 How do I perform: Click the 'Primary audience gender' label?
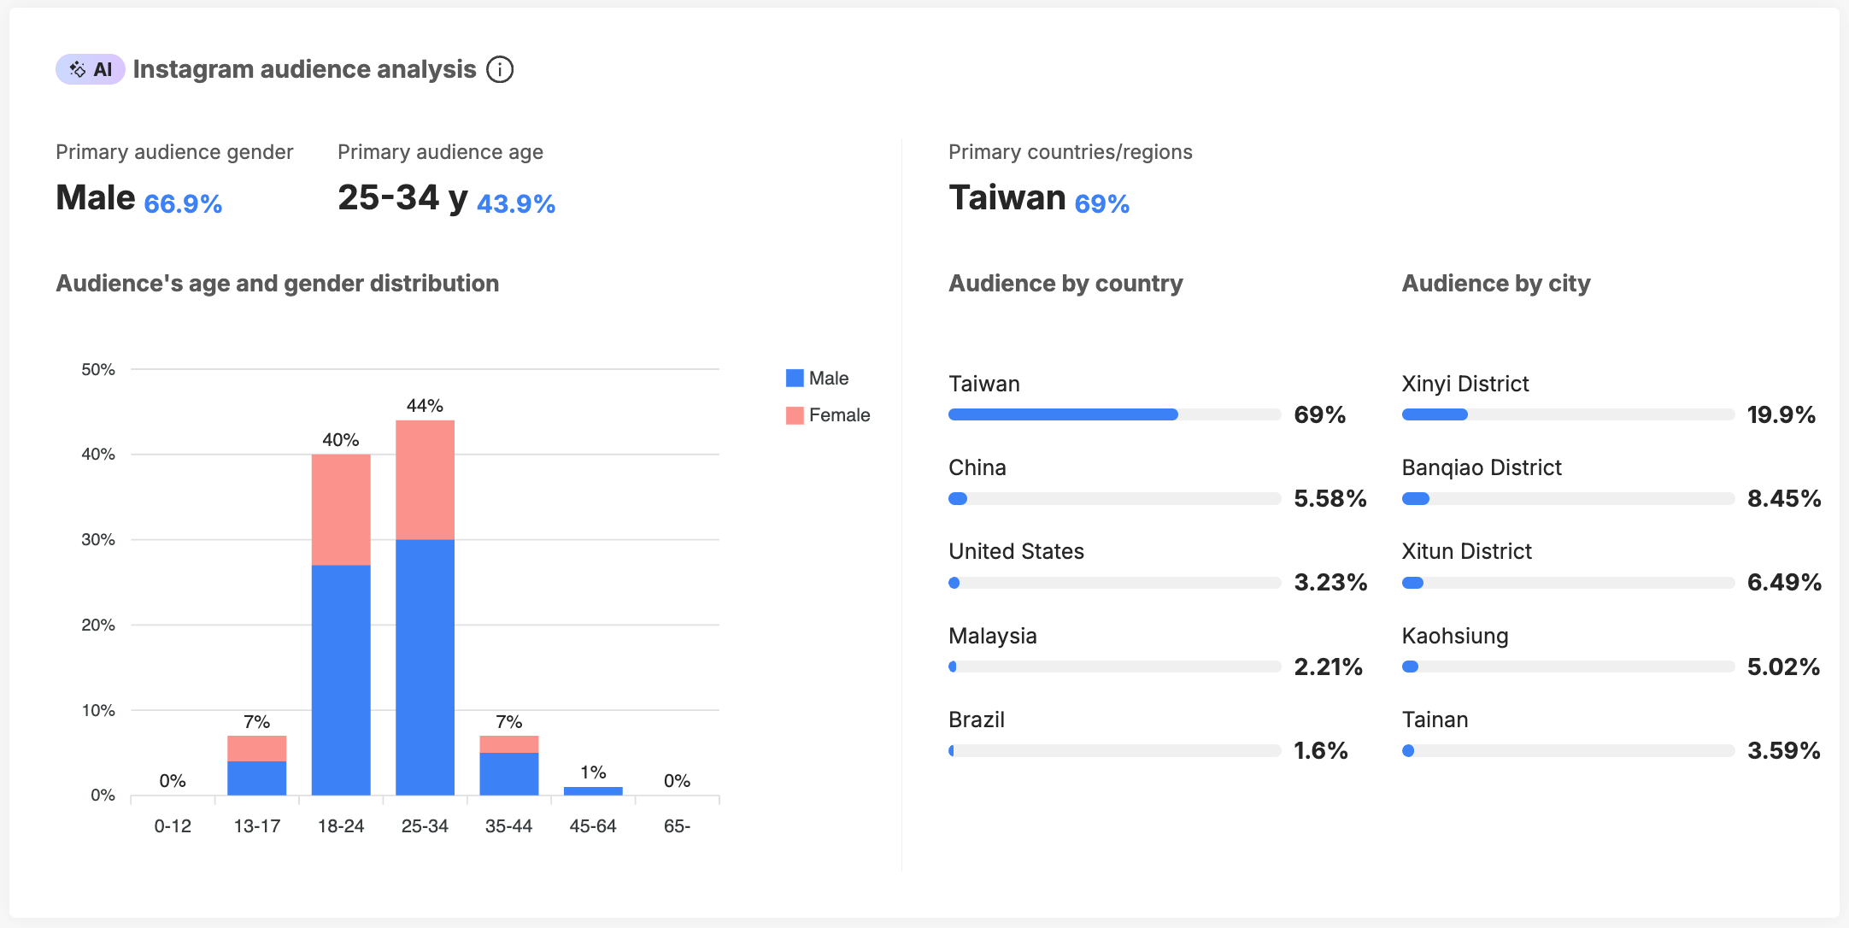pos(174,152)
